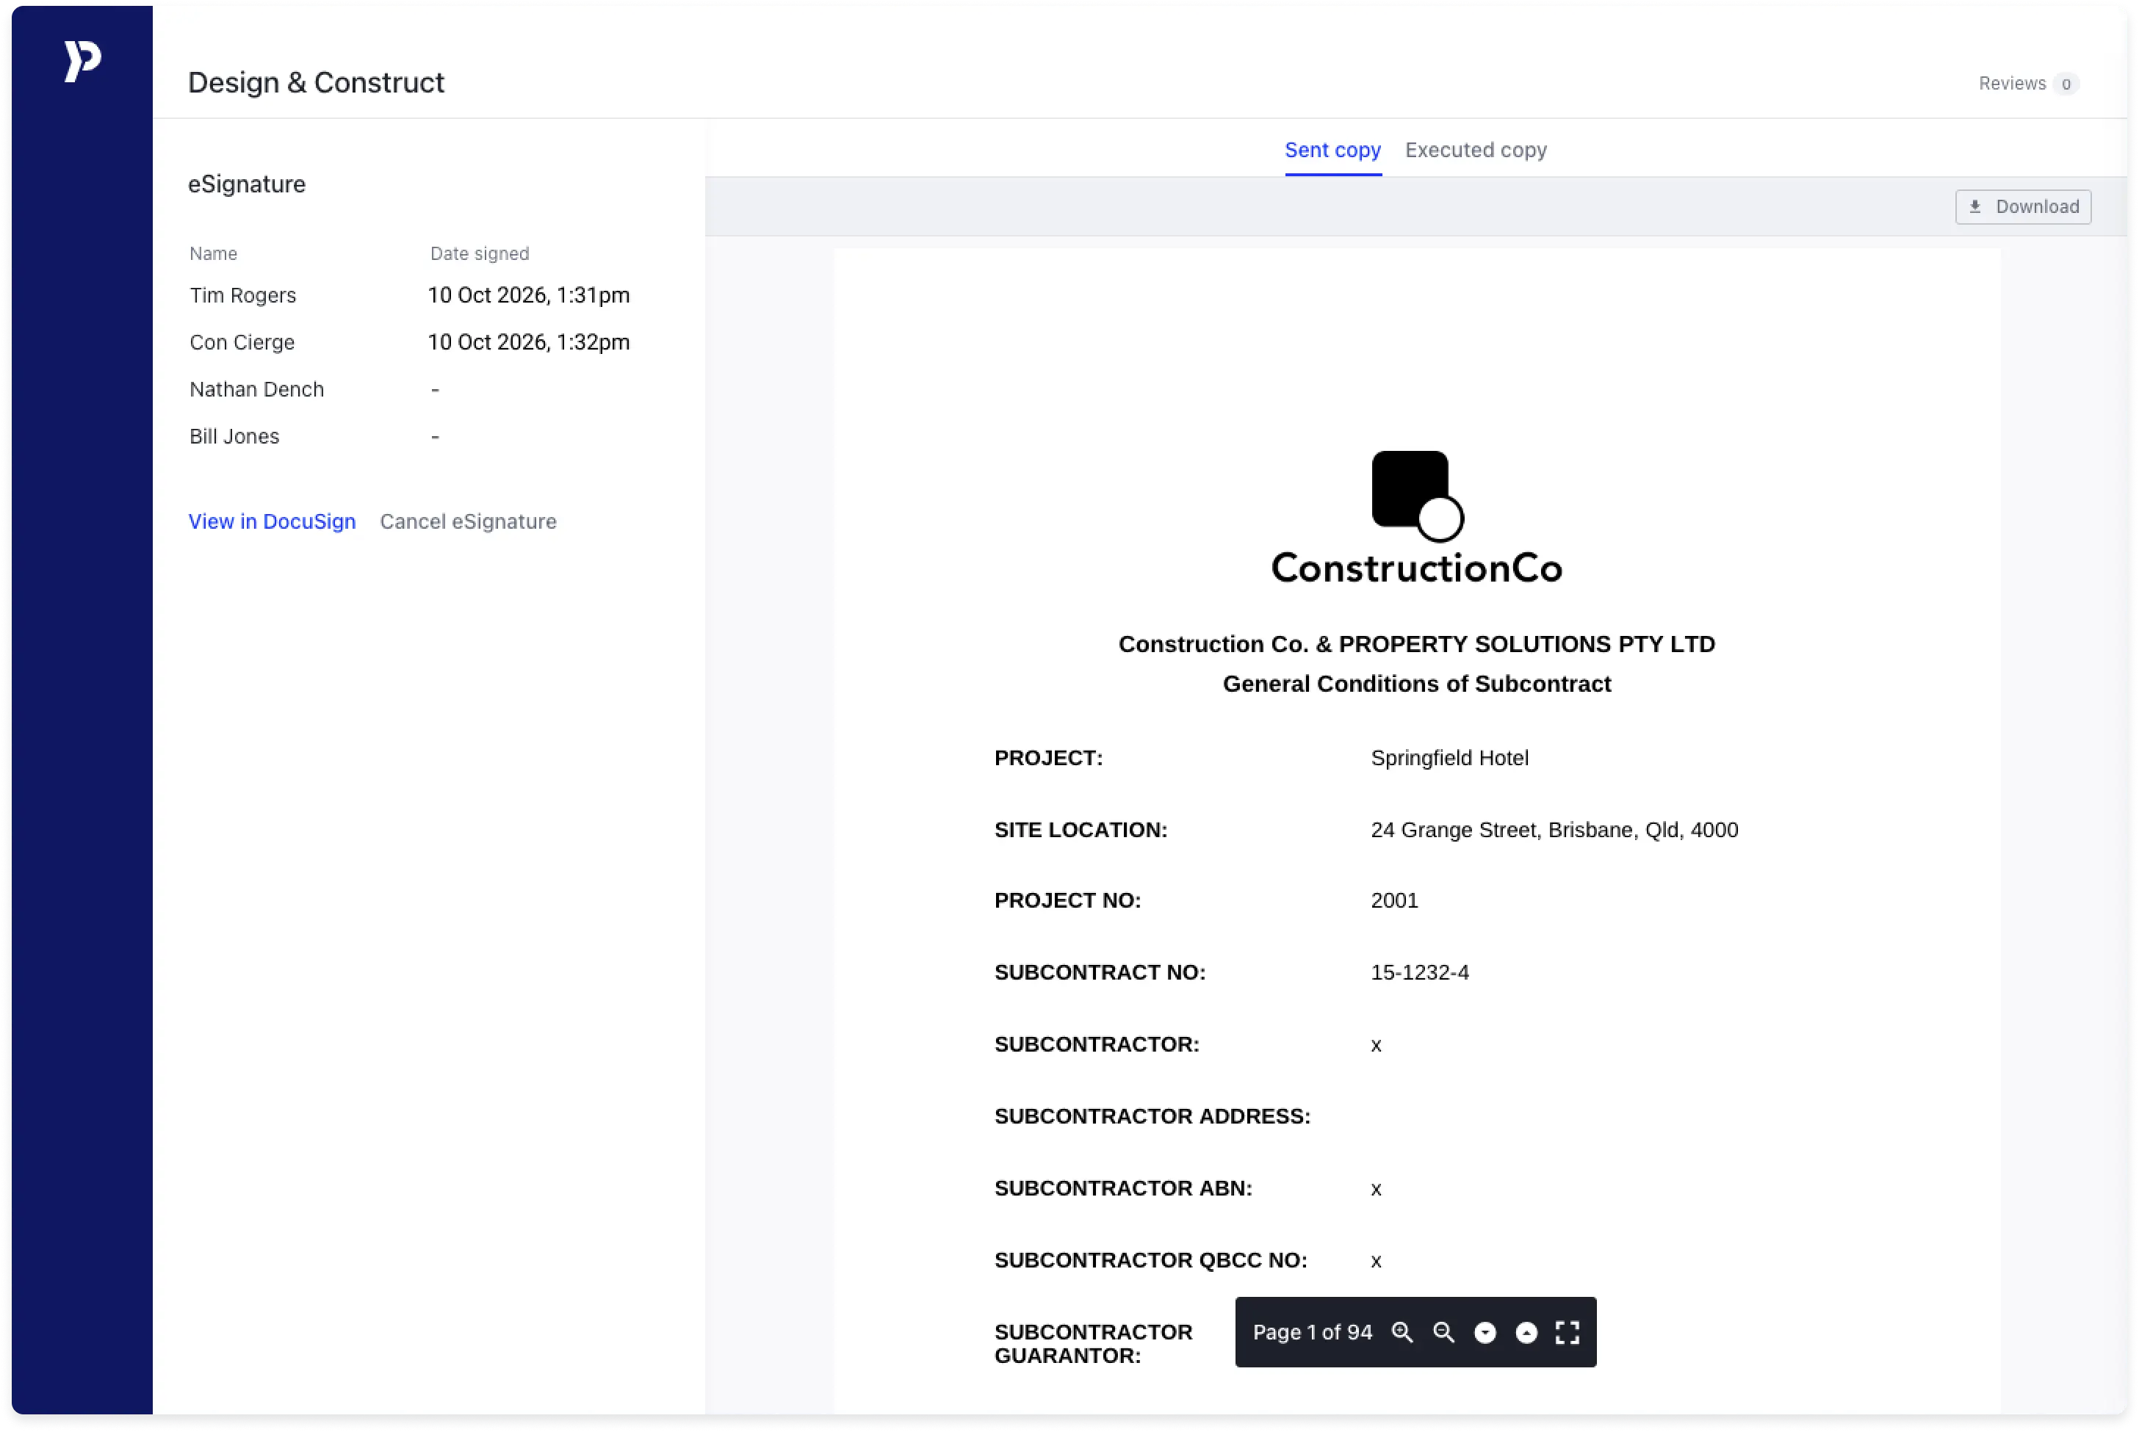Click the zoom out magnifier icon
The image size is (2139, 1432).
click(x=1443, y=1332)
